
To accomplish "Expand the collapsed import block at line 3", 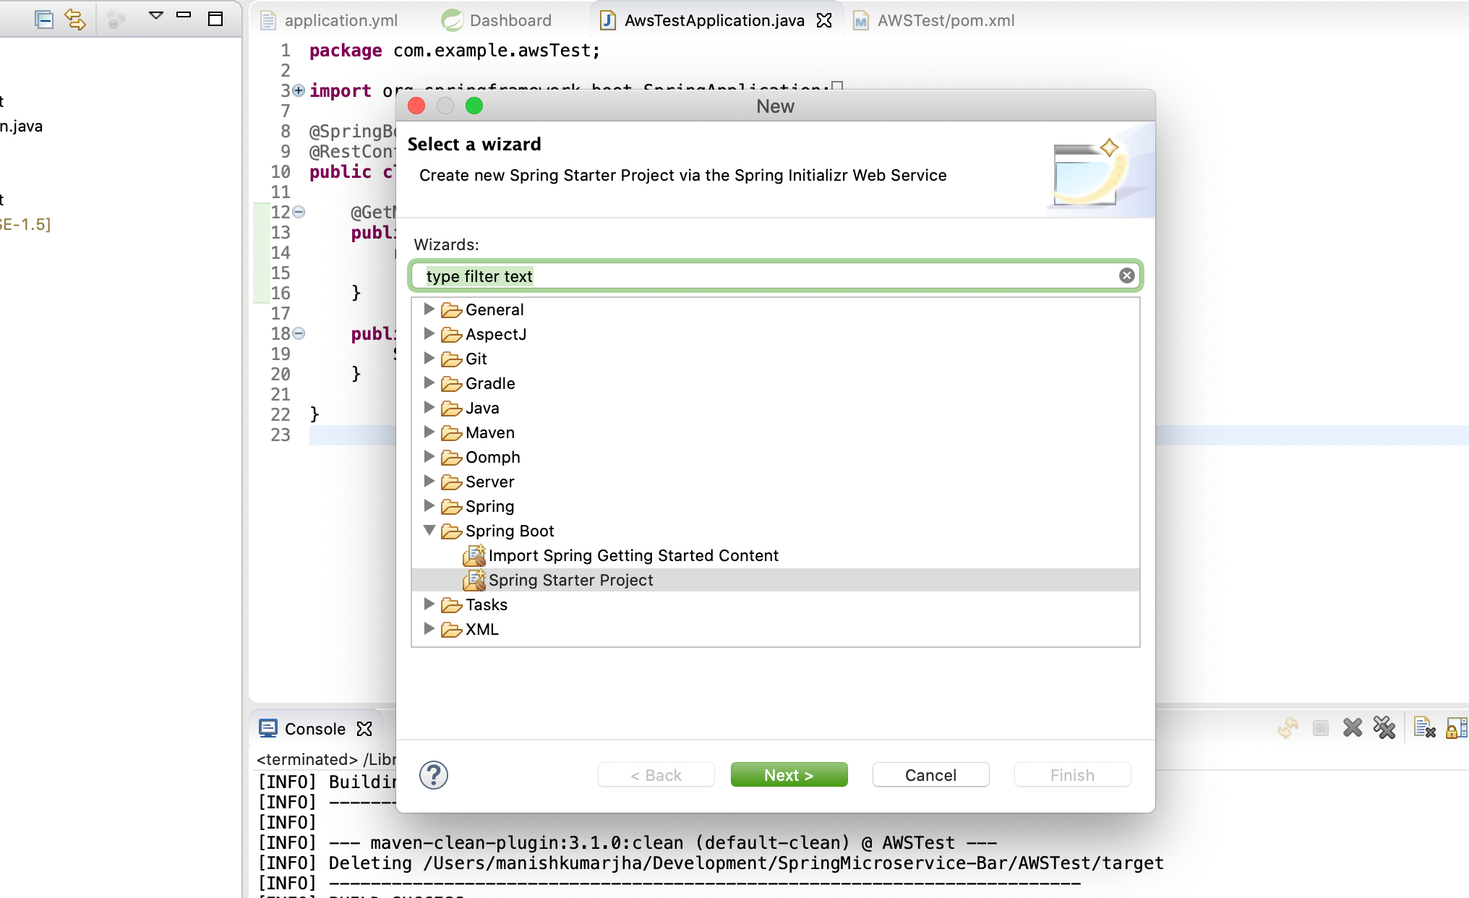I will click(x=299, y=90).
